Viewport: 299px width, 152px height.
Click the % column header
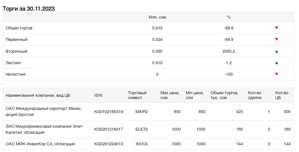(229, 17)
